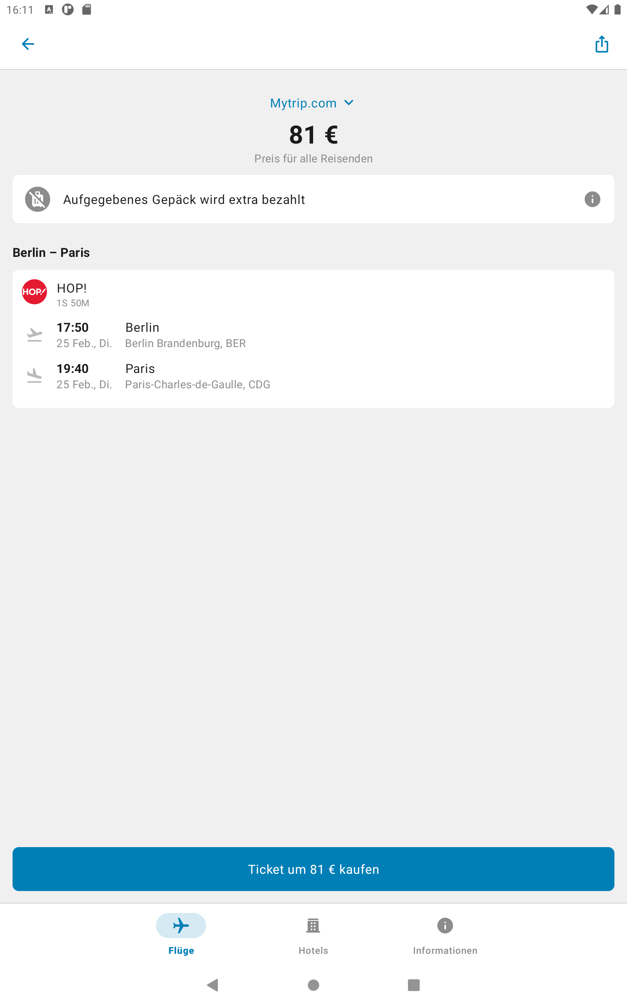
Task: Select the Berlin Brandenburg departure row
Action: click(x=313, y=335)
